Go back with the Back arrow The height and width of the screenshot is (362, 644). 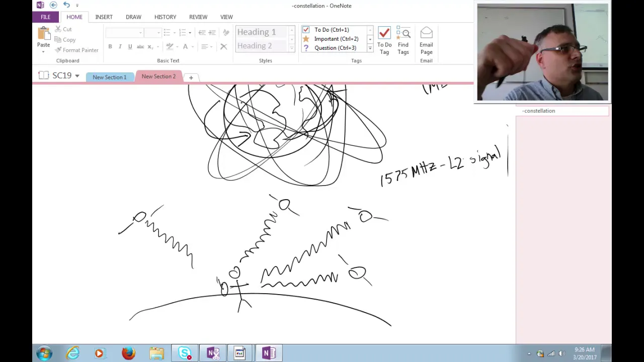(53, 5)
